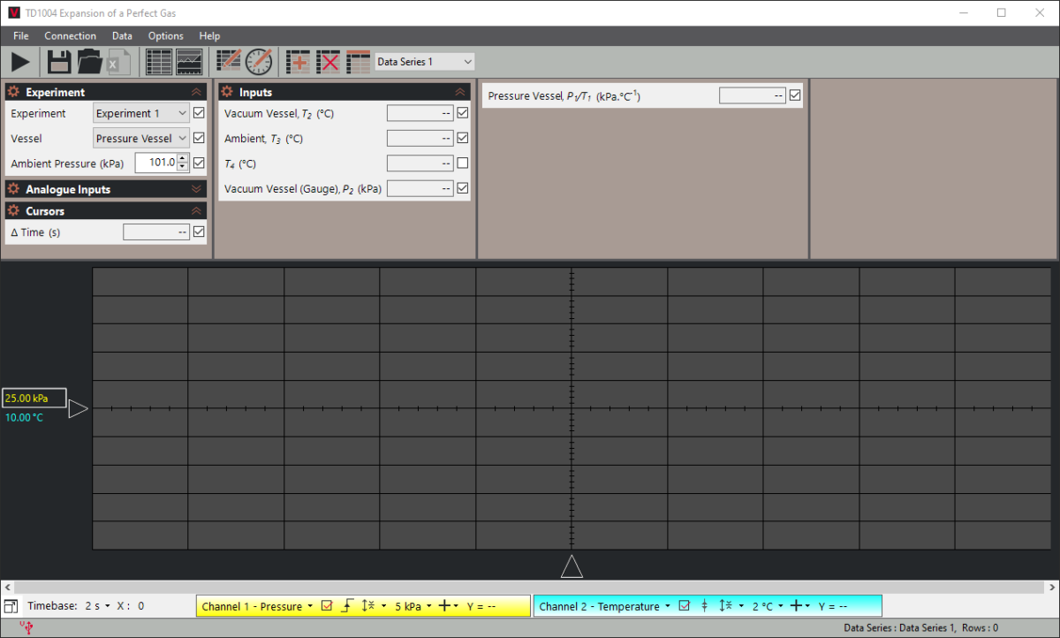Open a file with the folder icon

(89, 62)
